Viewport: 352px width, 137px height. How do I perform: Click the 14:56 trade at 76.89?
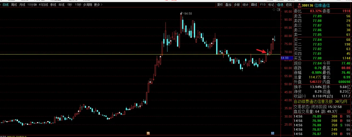pyautogui.click(x=322, y=116)
